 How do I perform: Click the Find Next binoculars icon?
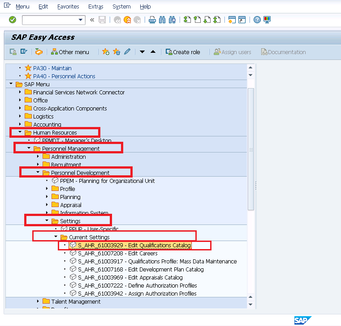172,20
